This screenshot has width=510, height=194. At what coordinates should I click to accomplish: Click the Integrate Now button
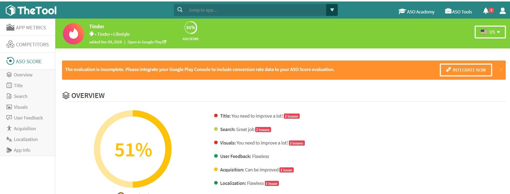pyautogui.click(x=466, y=70)
